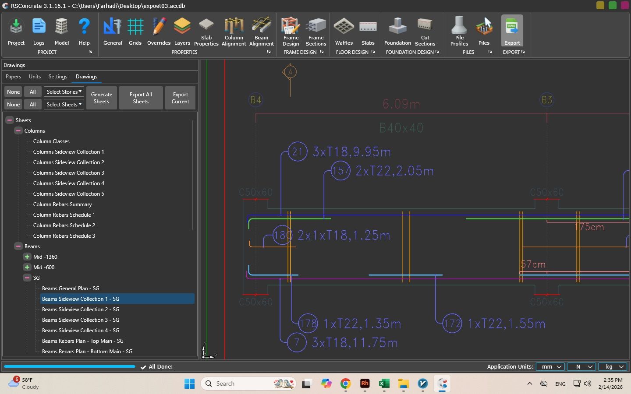Collapse the Columns tree node
This screenshot has height=394, width=631.
pyautogui.click(x=18, y=130)
